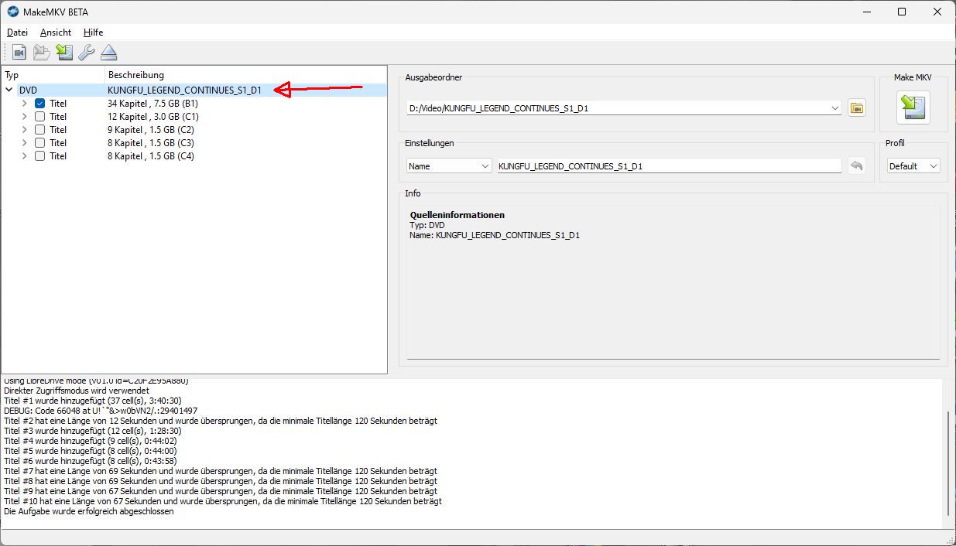Click the large Make MKV button
This screenshot has width=956, height=546.
click(913, 107)
